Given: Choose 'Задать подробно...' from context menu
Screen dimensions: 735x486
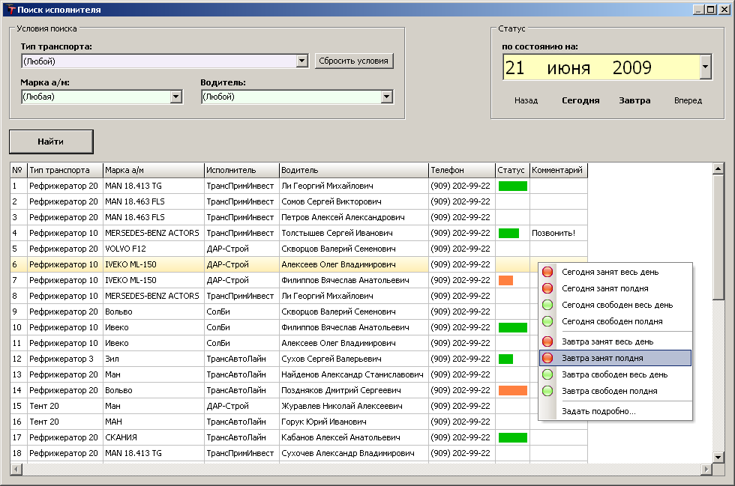Looking at the screenshot, I should (598, 411).
